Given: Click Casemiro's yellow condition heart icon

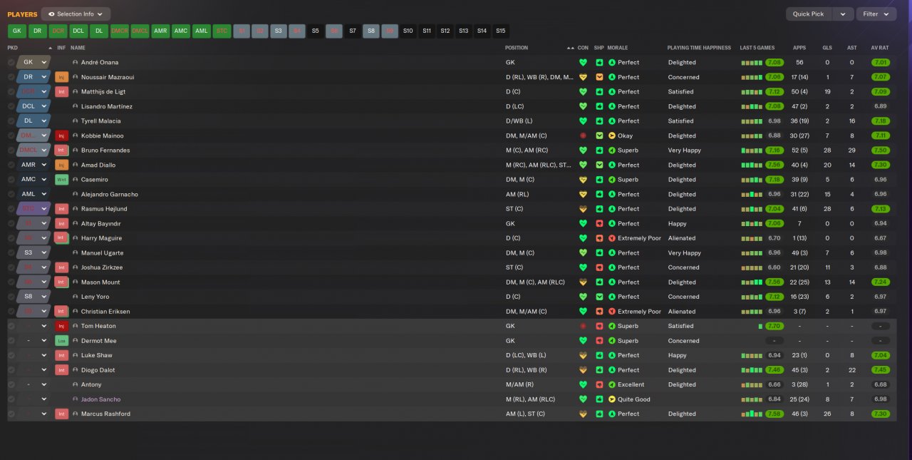Looking at the screenshot, I should (583, 180).
